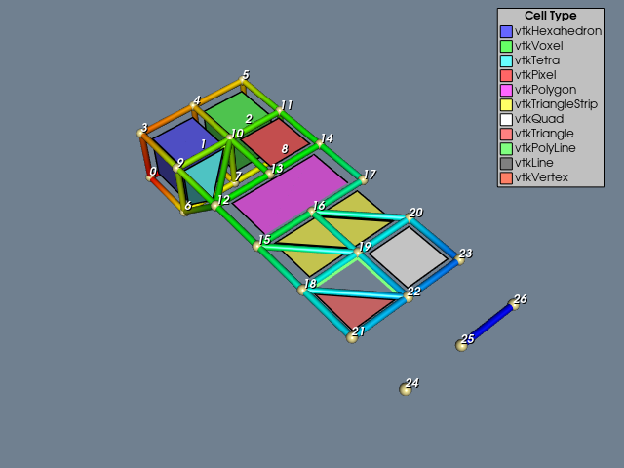Click the red triangle cell near point 21
Image resolution: width=624 pixels, height=468 pixels.
354,309
